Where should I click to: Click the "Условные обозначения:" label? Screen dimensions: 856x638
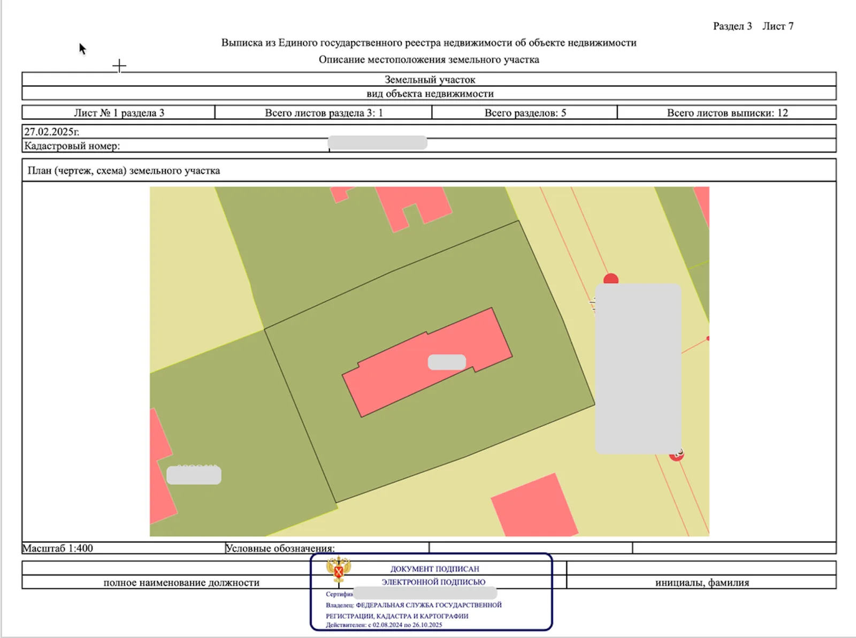(x=280, y=548)
